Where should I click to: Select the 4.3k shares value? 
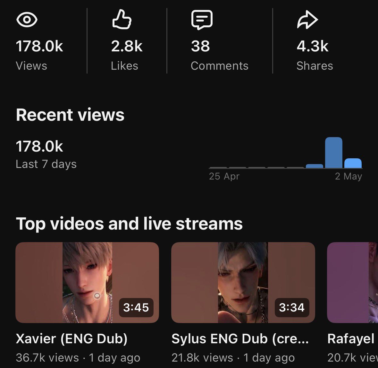(x=312, y=46)
